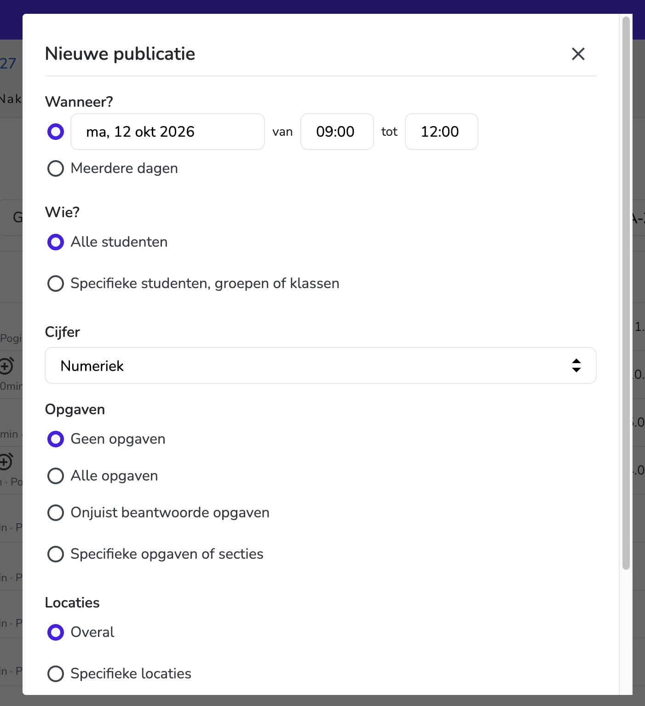Viewport: 645px width, 706px height.
Task: Select the single date radio button
Action: pos(56,132)
